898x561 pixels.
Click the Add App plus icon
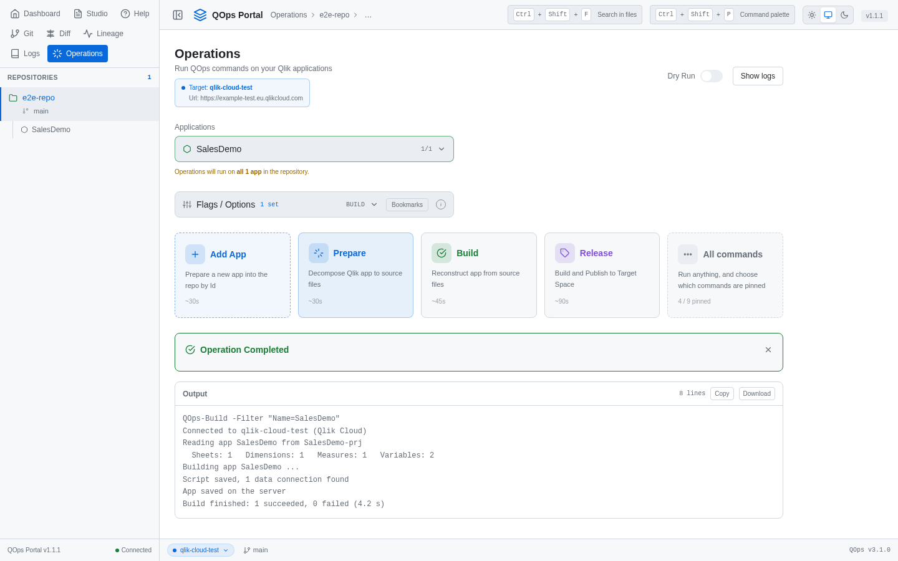pyautogui.click(x=195, y=254)
